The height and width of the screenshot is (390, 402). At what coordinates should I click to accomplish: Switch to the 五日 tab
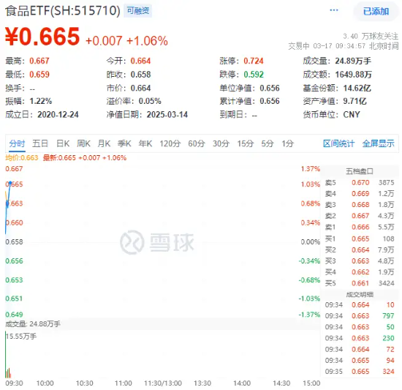click(40, 143)
